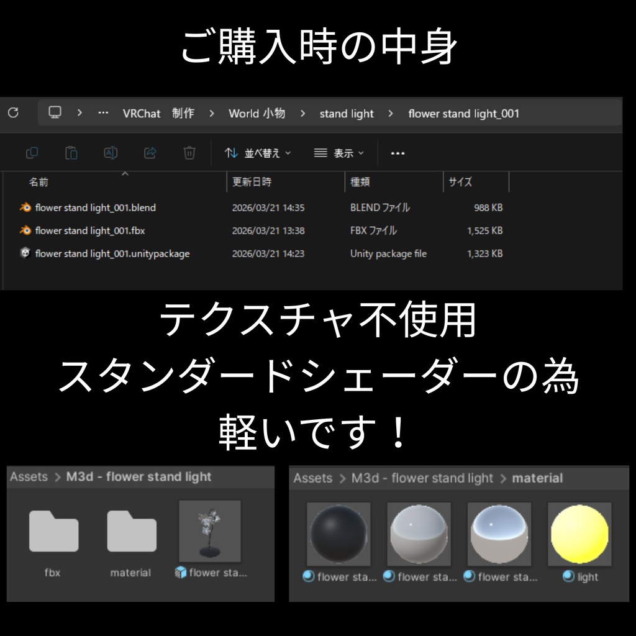Image resolution: width=636 pixels, height=636 pixels.
Task: Select flower stand light_001.blend file
Action: (95, 207)
